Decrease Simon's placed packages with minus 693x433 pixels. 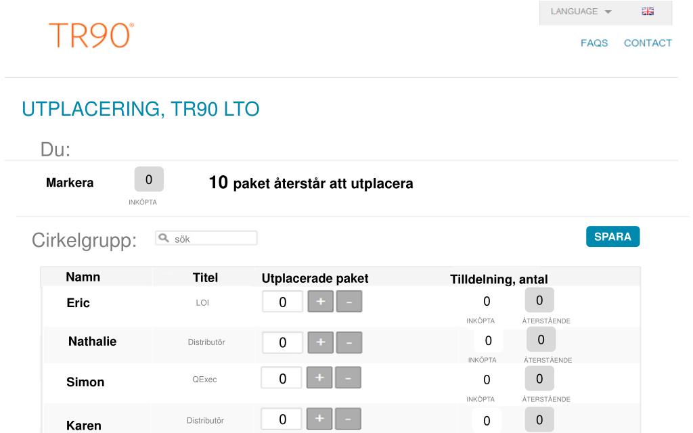coord(348,378)
